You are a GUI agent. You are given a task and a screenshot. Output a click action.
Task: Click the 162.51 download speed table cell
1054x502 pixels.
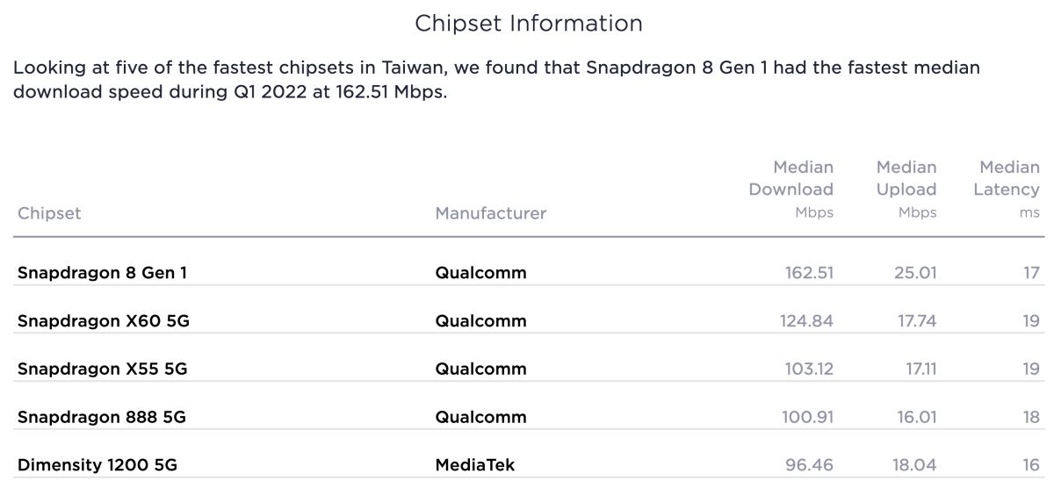(x=809, y=273)
